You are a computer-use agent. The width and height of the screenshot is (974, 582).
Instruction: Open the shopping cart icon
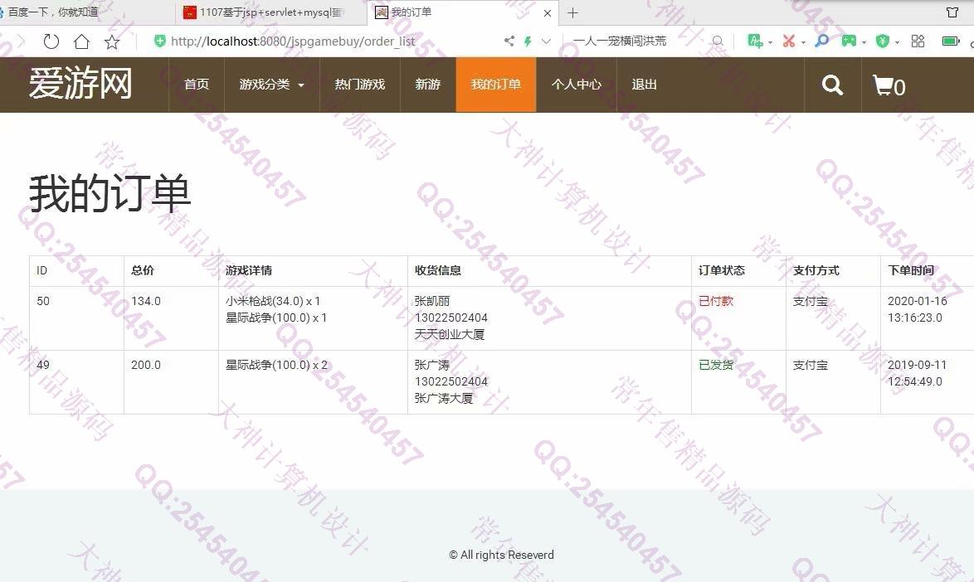click(889, 85)
